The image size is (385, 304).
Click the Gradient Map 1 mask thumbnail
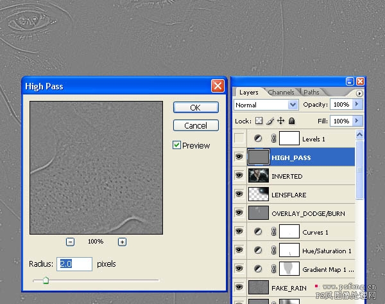(x=289, y=269)
